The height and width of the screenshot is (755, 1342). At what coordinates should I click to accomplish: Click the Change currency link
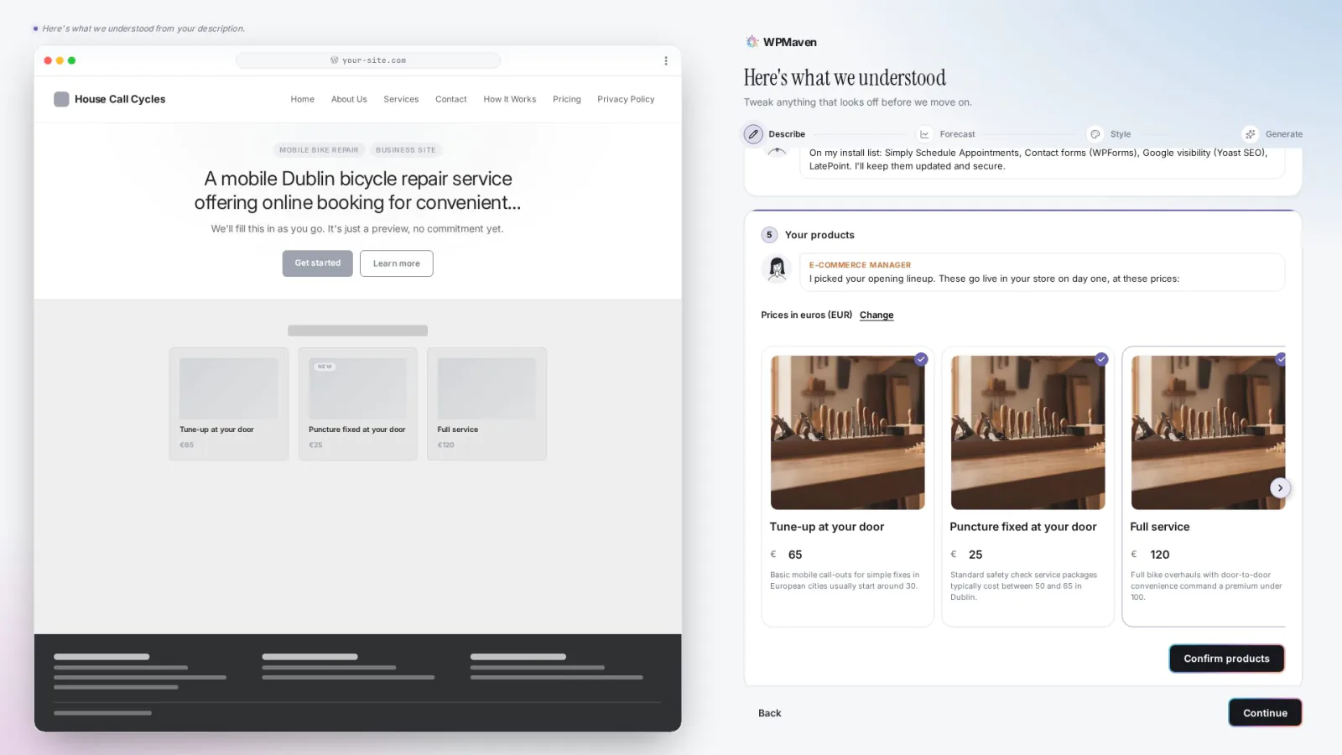[x=876, y=315]
